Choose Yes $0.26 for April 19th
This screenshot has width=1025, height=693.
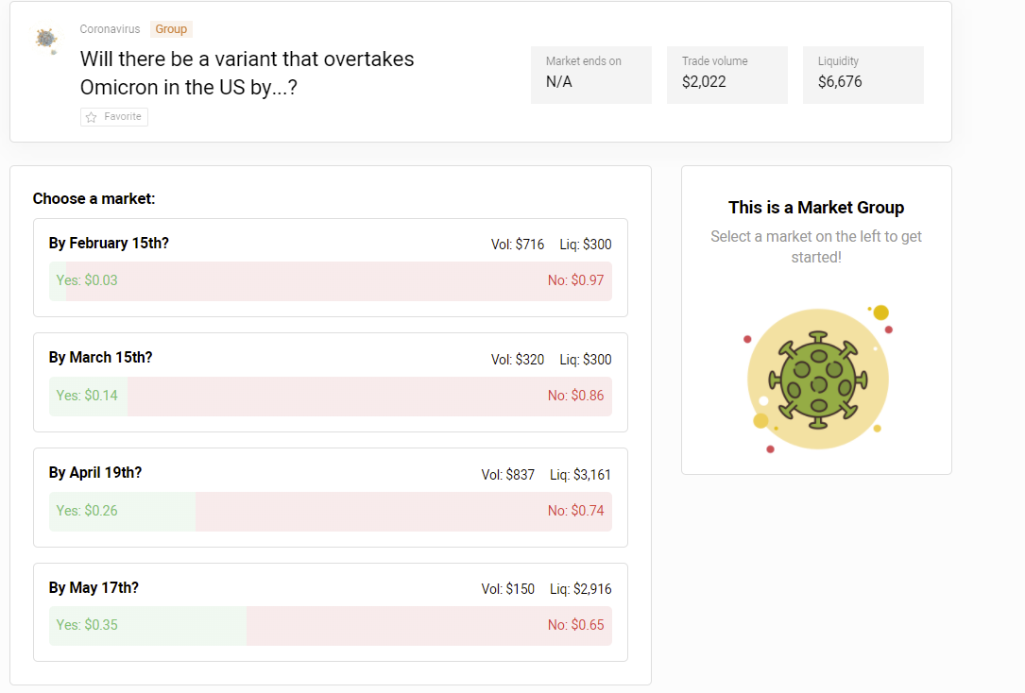[x=87, y=511]
